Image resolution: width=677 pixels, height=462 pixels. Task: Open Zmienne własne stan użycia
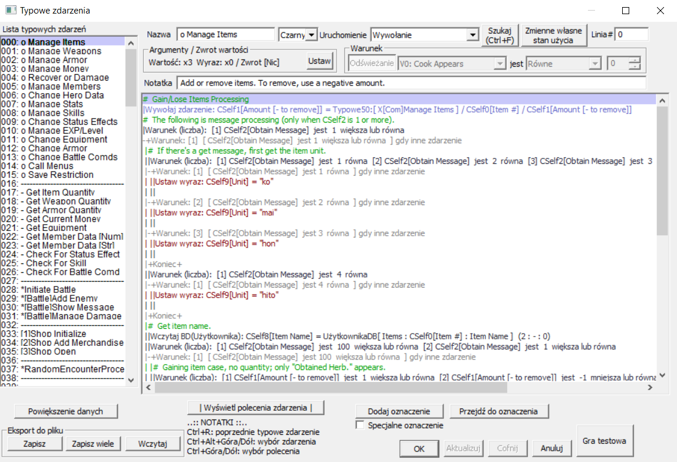click(554, 35)
